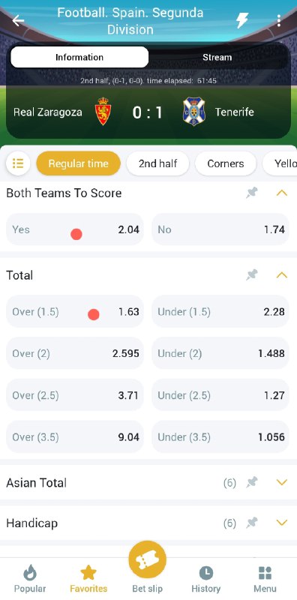Bet on Yes at 2.04
Viewport: 297px width, 600px height.
(x=75, y=229)
